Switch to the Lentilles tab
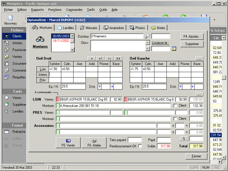228x171 pixels. [x=66, y=28]
